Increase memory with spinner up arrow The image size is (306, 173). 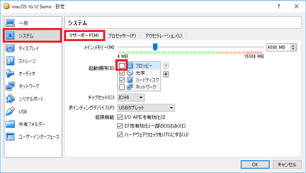[x=293, y=46]
